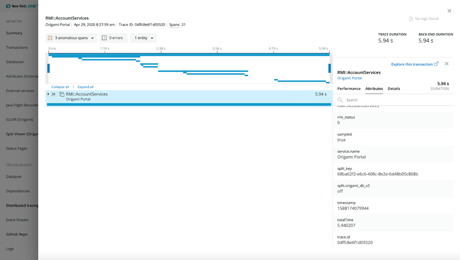The width and height of the screenshot is (460, 260).
Task: Click the split.origami_db_v3 value off
Action: 340,191
